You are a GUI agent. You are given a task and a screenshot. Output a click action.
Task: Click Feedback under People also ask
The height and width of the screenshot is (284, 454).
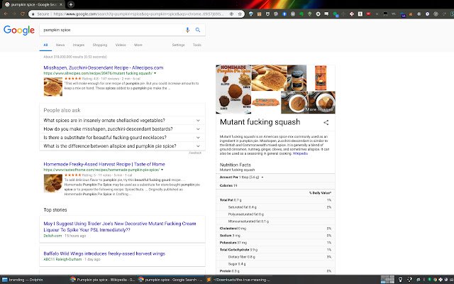coord(195,153)
